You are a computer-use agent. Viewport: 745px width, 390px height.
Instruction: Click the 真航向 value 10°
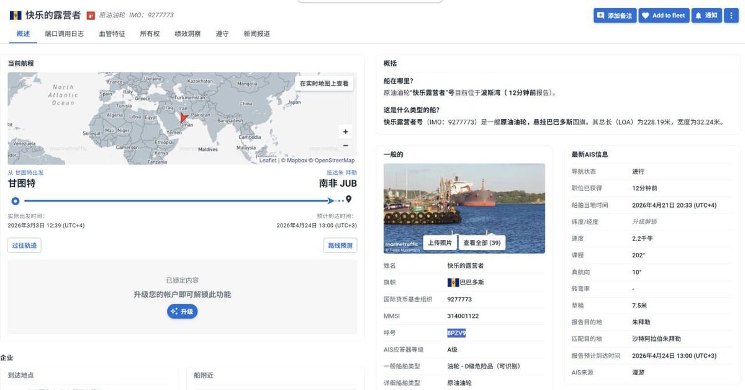click(x=637, y=272)
